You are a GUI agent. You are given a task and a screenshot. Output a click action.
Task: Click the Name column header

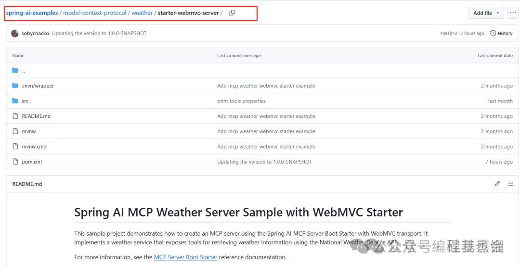pyautogui.click(x=18, y=56)
